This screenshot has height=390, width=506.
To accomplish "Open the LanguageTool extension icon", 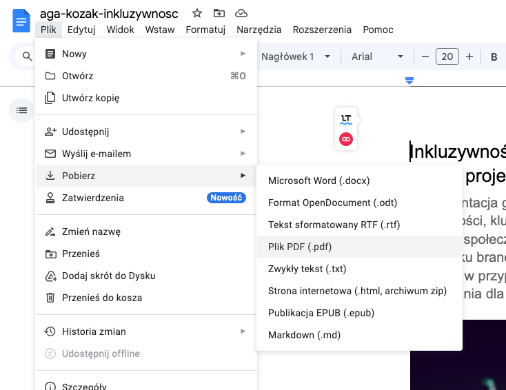I will (346, 119).
